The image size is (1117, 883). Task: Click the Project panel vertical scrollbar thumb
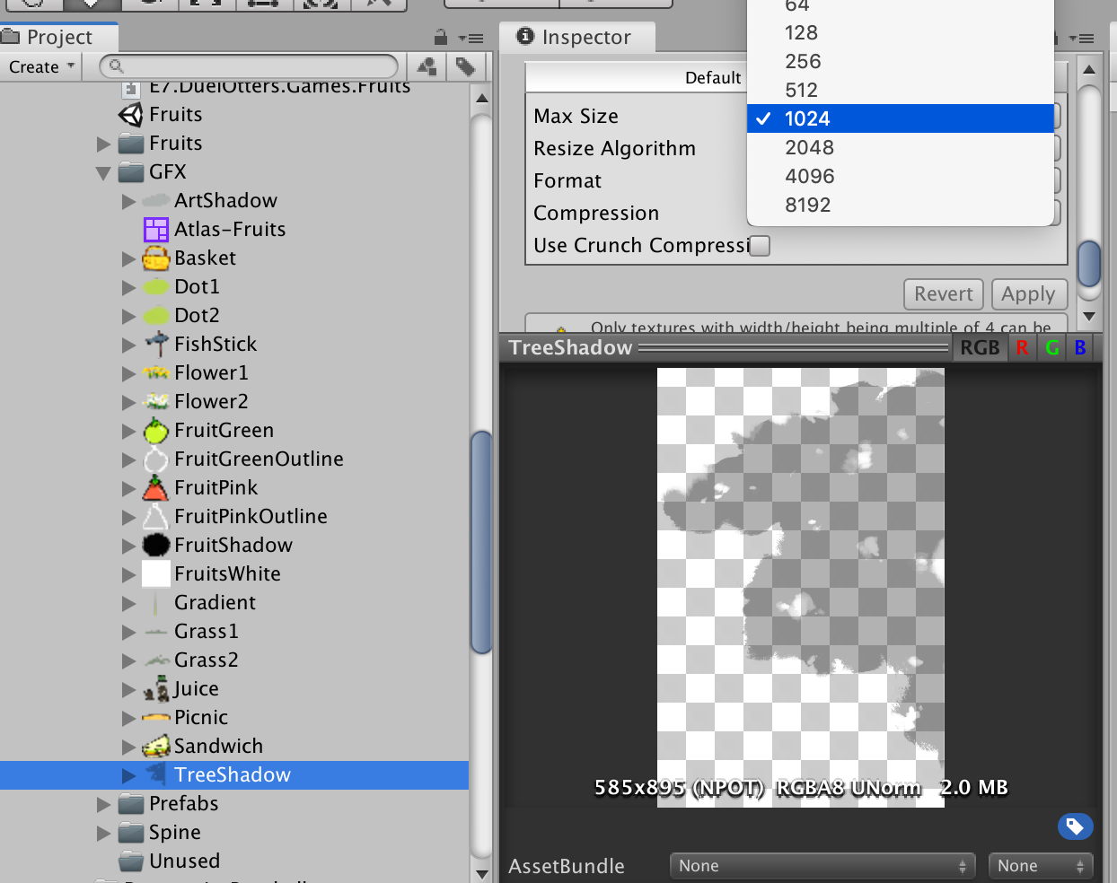pyautogui.click(x=481, y=542)
